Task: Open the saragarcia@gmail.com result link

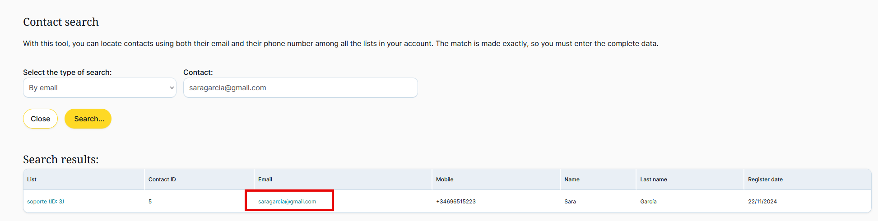Action: [x=287, y=202]
